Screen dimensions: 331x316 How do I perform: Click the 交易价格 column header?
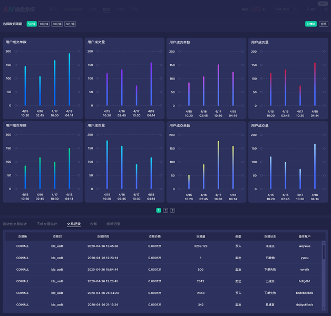point(155,236)
